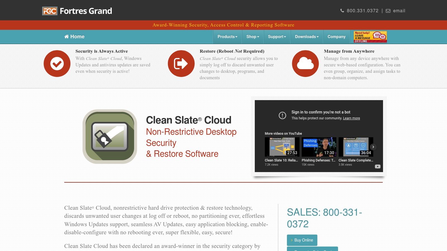
Task: Click the Clean Slate Cloud title text
Action: (189, 120)
